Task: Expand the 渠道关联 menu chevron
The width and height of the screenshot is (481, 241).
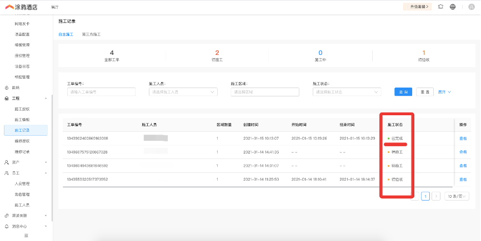Action: pos(46,216)
